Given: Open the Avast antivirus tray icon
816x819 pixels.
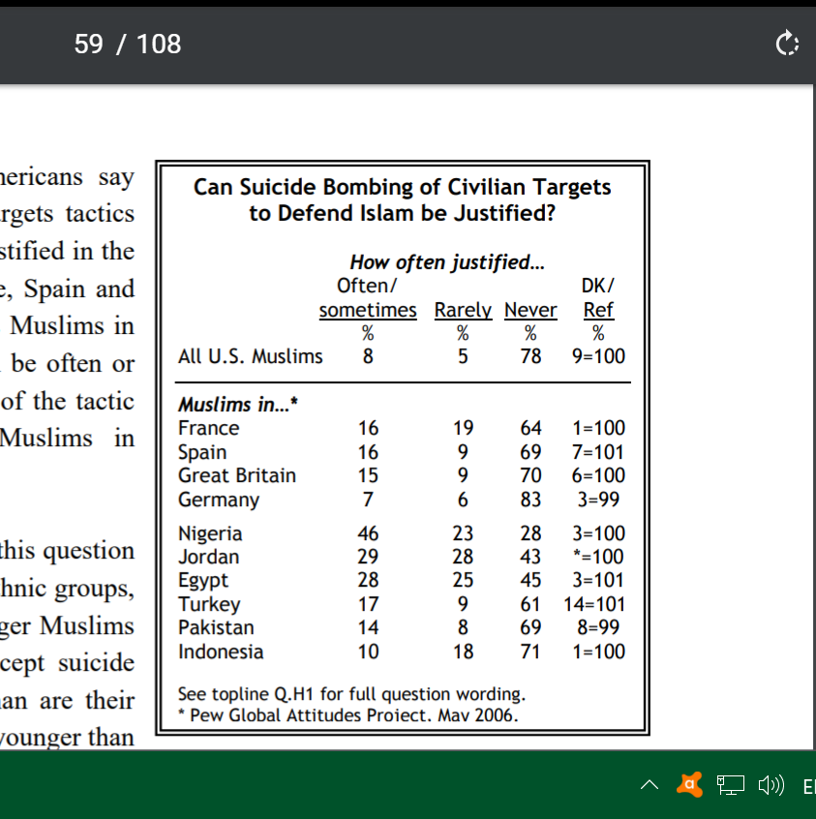Looking at the screenshot, I should (689, 784).
